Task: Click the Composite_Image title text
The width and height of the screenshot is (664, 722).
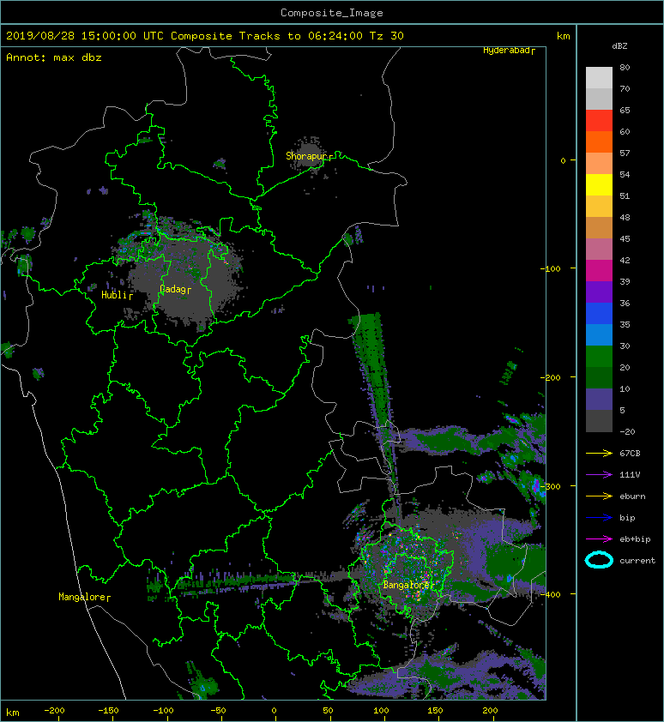Action: pos(332,12)
